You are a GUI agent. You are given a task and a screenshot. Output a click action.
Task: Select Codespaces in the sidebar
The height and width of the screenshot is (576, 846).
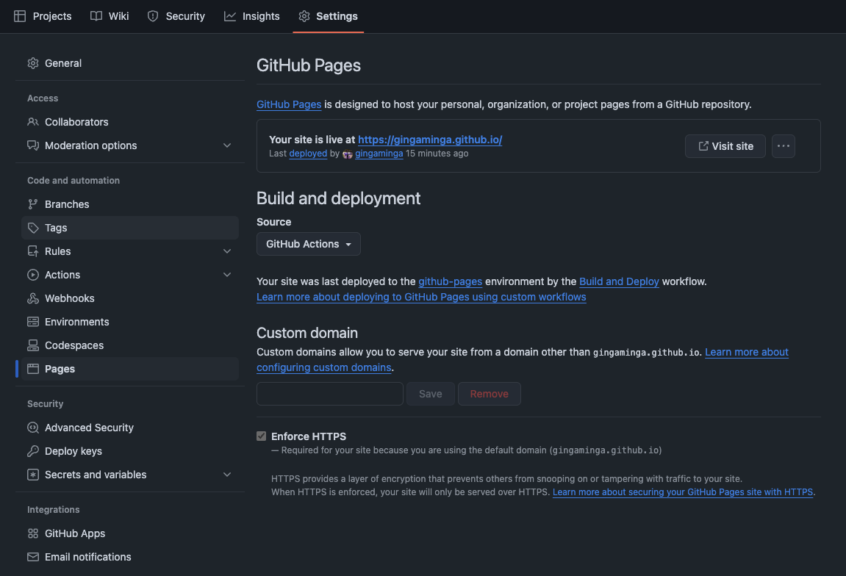[x=130, y=345]
